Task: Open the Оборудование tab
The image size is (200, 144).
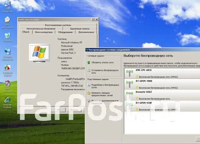Action: [65, 32]
